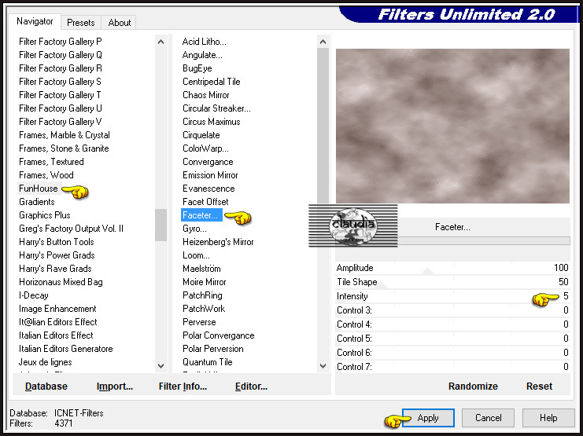The height and width of the screenshot is (436, 583).
Task: Select Greg's Factory Output Vol. II
Action: tap(71, 229)
